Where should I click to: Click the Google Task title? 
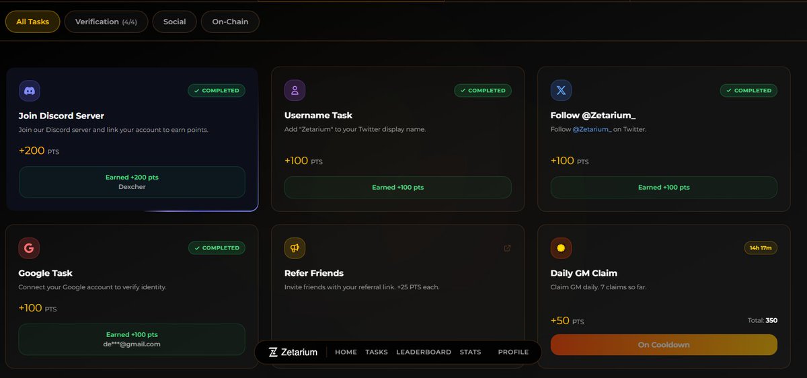(45, 273)
